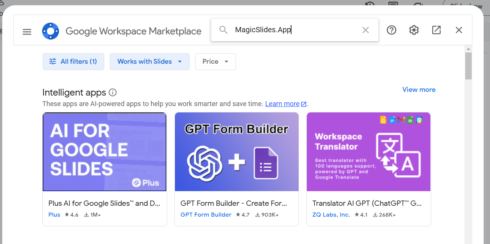Open the hamburger main menu

click(x=27, y=31)
